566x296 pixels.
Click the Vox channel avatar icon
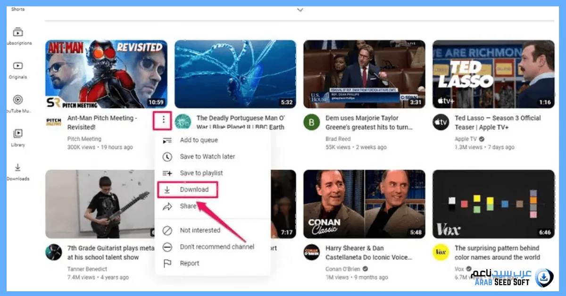[441, 252]
